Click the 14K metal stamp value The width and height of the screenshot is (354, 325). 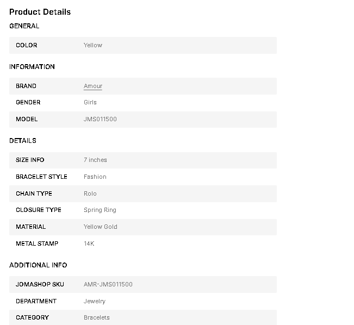click(x=89, y=243)
